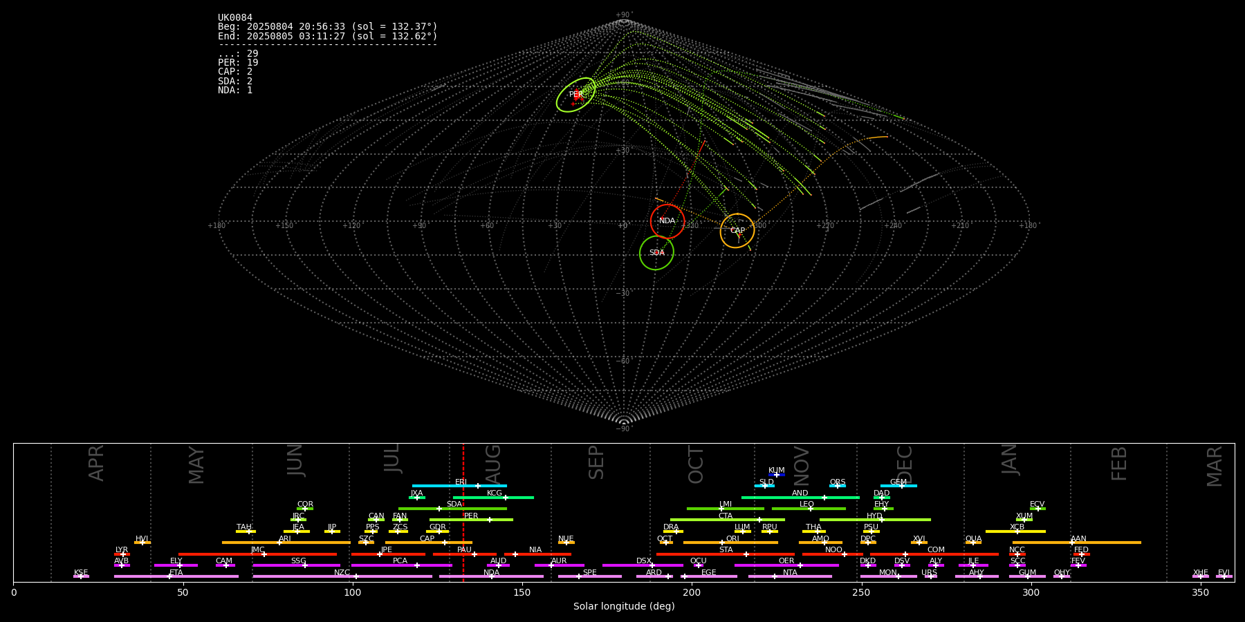This screenshot has height=622, width=1245.
Task: Click the 300 tick label on x-axis
Action: 1031,592
